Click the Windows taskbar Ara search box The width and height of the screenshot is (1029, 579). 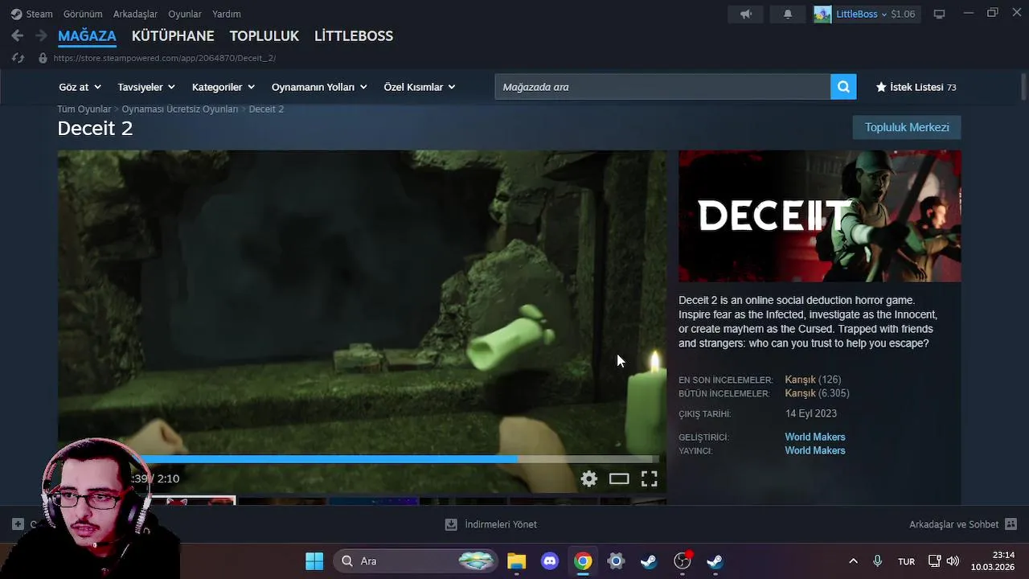click(416, 561)
